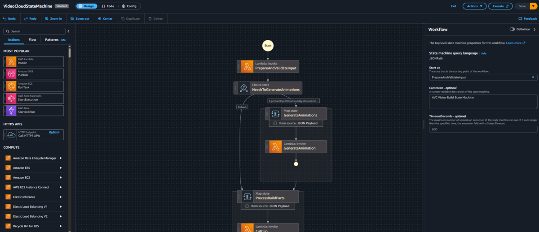539x232 pixels.
Task: Expand Amazon EC2 in Compute list
Action: (61, 178)
